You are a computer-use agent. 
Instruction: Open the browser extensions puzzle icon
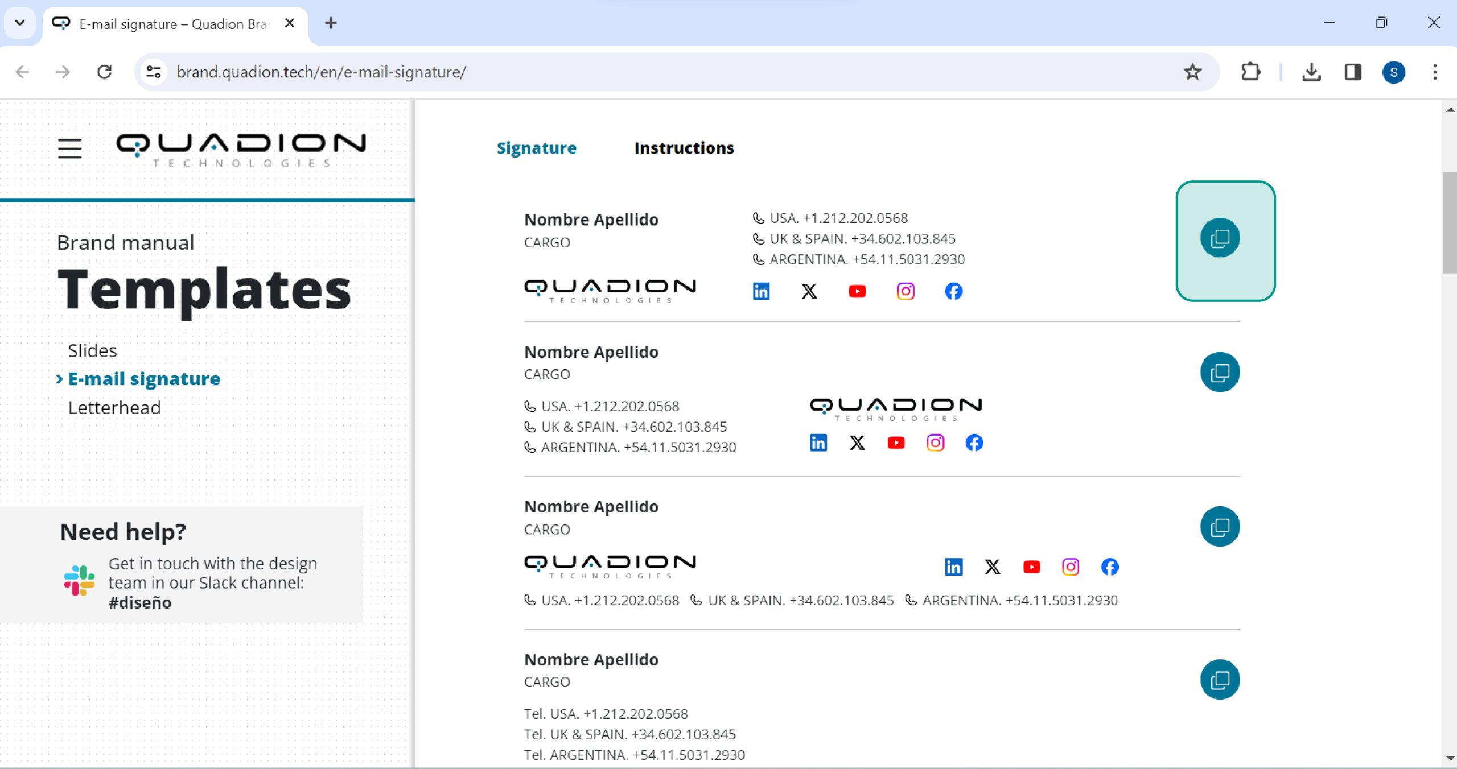pos(1250,72)
